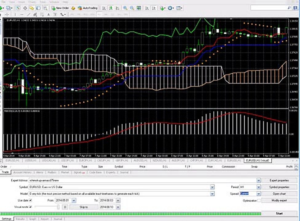Pause the visual test playback
This screenshot has height=221, width=300.
click(65, 207)
